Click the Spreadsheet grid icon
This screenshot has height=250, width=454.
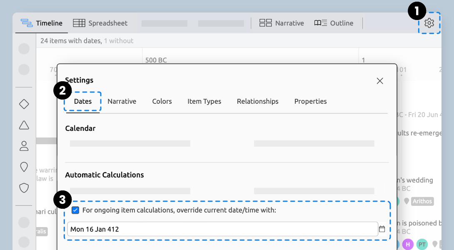coord(79,23)
